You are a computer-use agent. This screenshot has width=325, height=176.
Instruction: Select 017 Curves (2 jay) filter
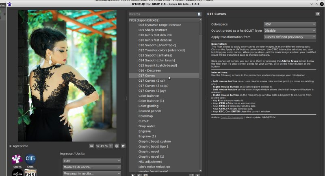(152, 91)
